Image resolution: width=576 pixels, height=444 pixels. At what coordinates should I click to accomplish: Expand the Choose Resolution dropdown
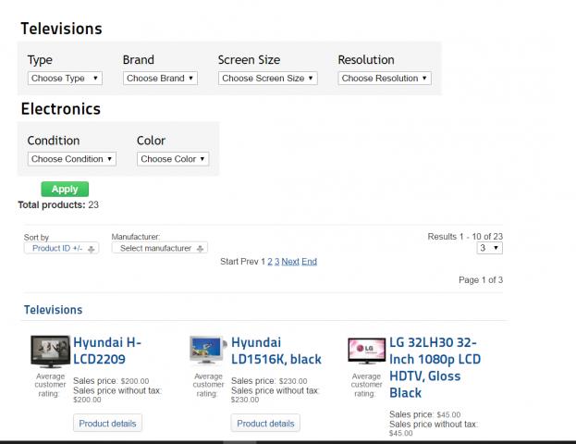(x=385, y=79)
